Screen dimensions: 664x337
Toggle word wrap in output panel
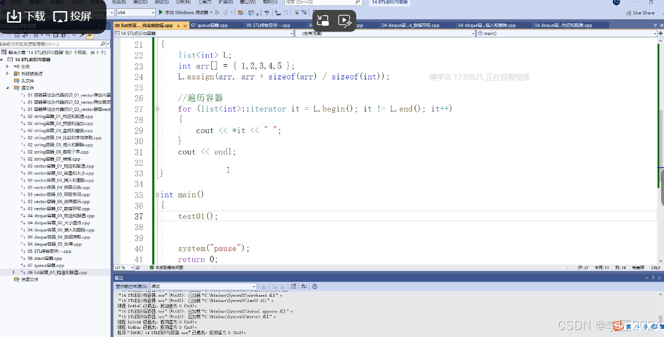point(304,286)
